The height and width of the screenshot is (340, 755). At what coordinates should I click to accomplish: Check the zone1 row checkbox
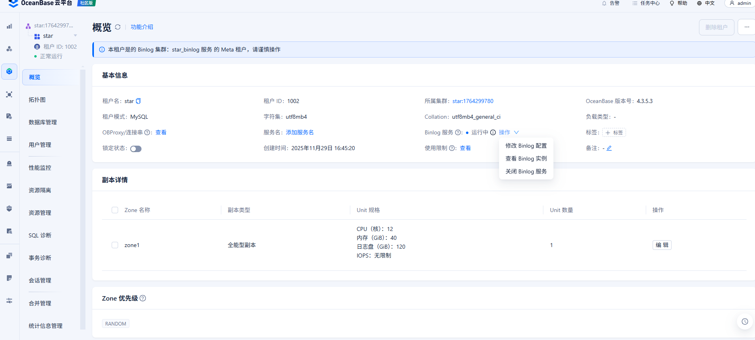coord(115,245)
